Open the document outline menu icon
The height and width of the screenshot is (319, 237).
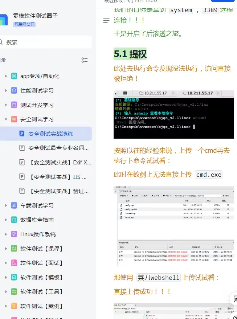(106, 20)
